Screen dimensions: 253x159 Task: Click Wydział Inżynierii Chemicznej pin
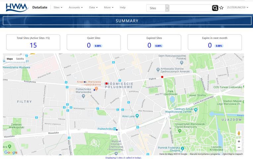pyautogui.click(x=116, y=153)
